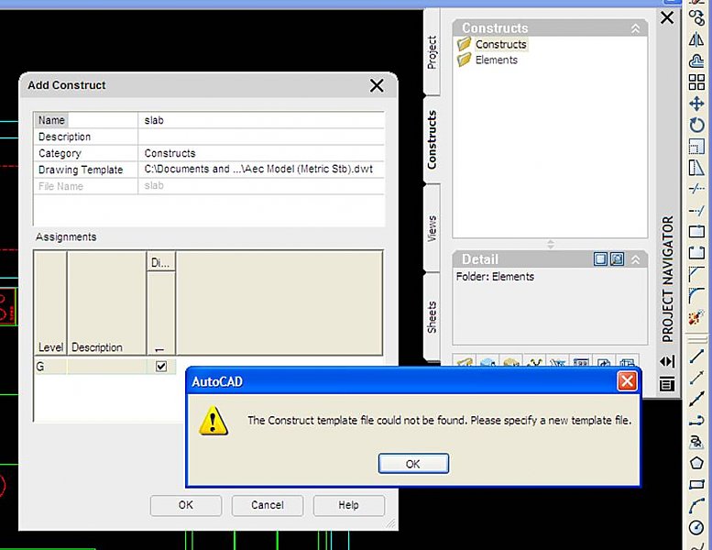
Task: Select the Array tool
Action: [696, 82]
